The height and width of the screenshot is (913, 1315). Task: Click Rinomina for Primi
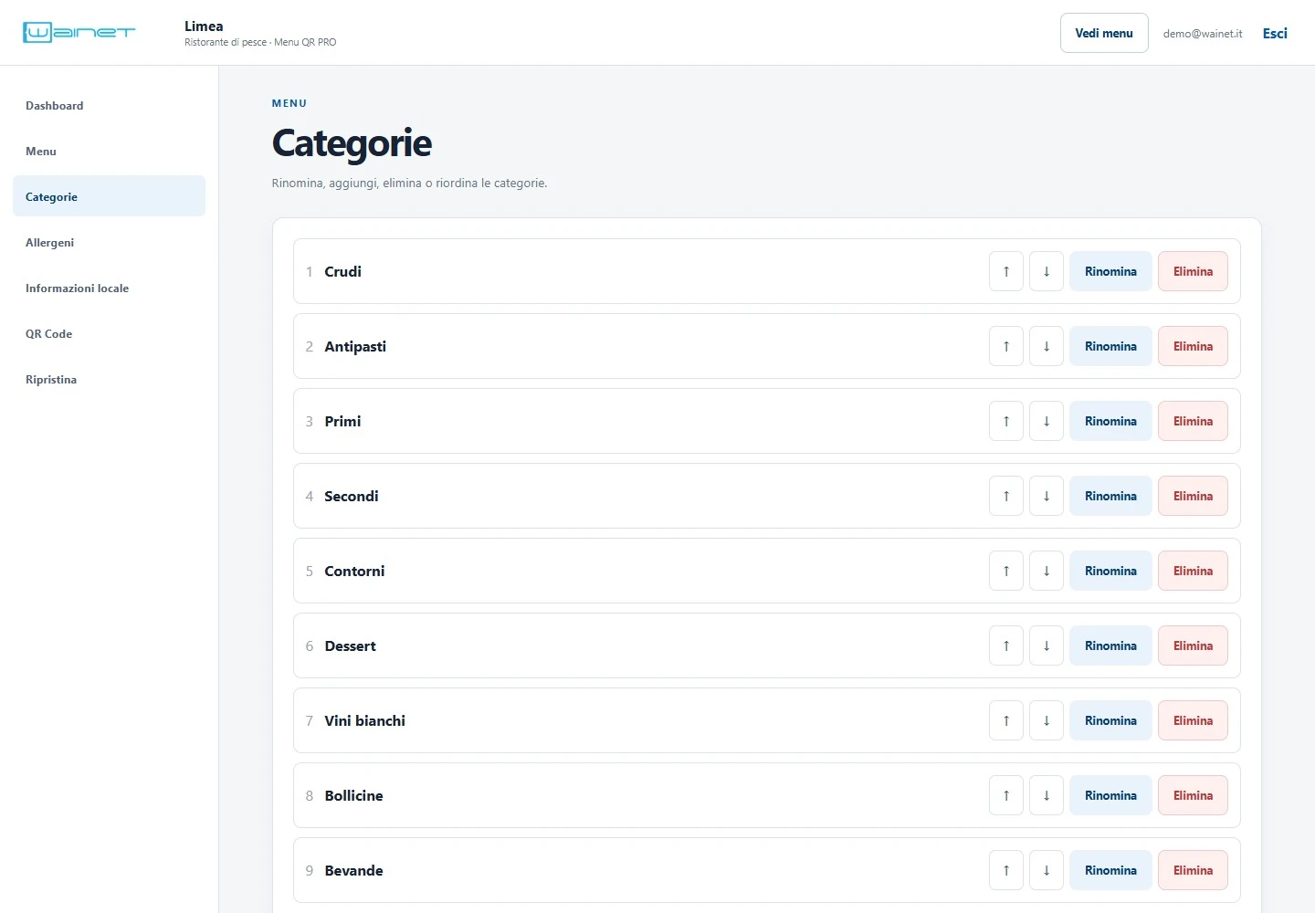click(1110, 421)
